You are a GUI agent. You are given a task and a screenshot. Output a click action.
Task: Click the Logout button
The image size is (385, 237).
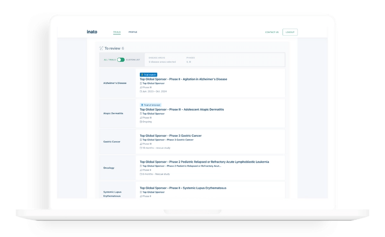point(290,32)
